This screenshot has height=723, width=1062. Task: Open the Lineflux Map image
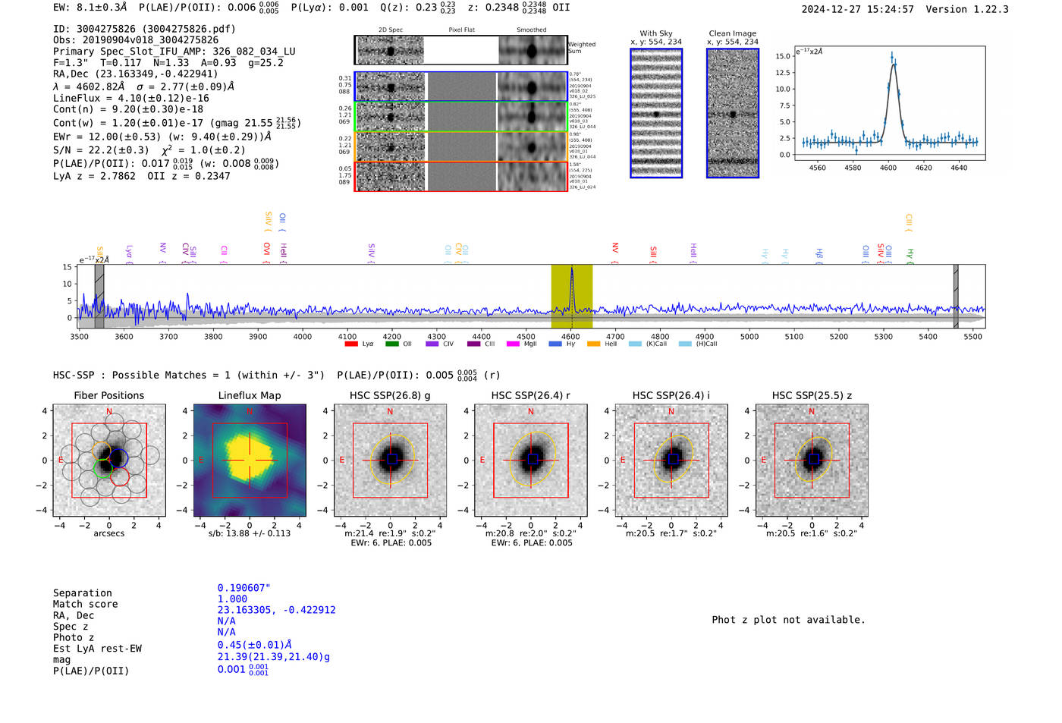point(250,461)
